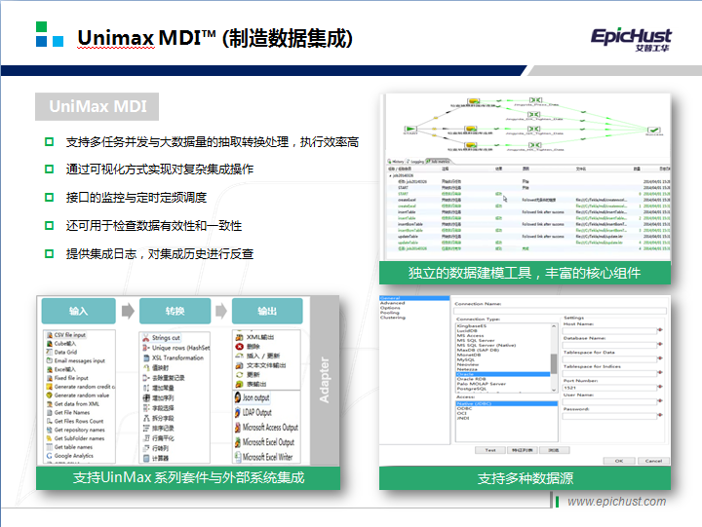Click the red 删除 delete icon
702x527 pixels.
click(x=240, y=346)
